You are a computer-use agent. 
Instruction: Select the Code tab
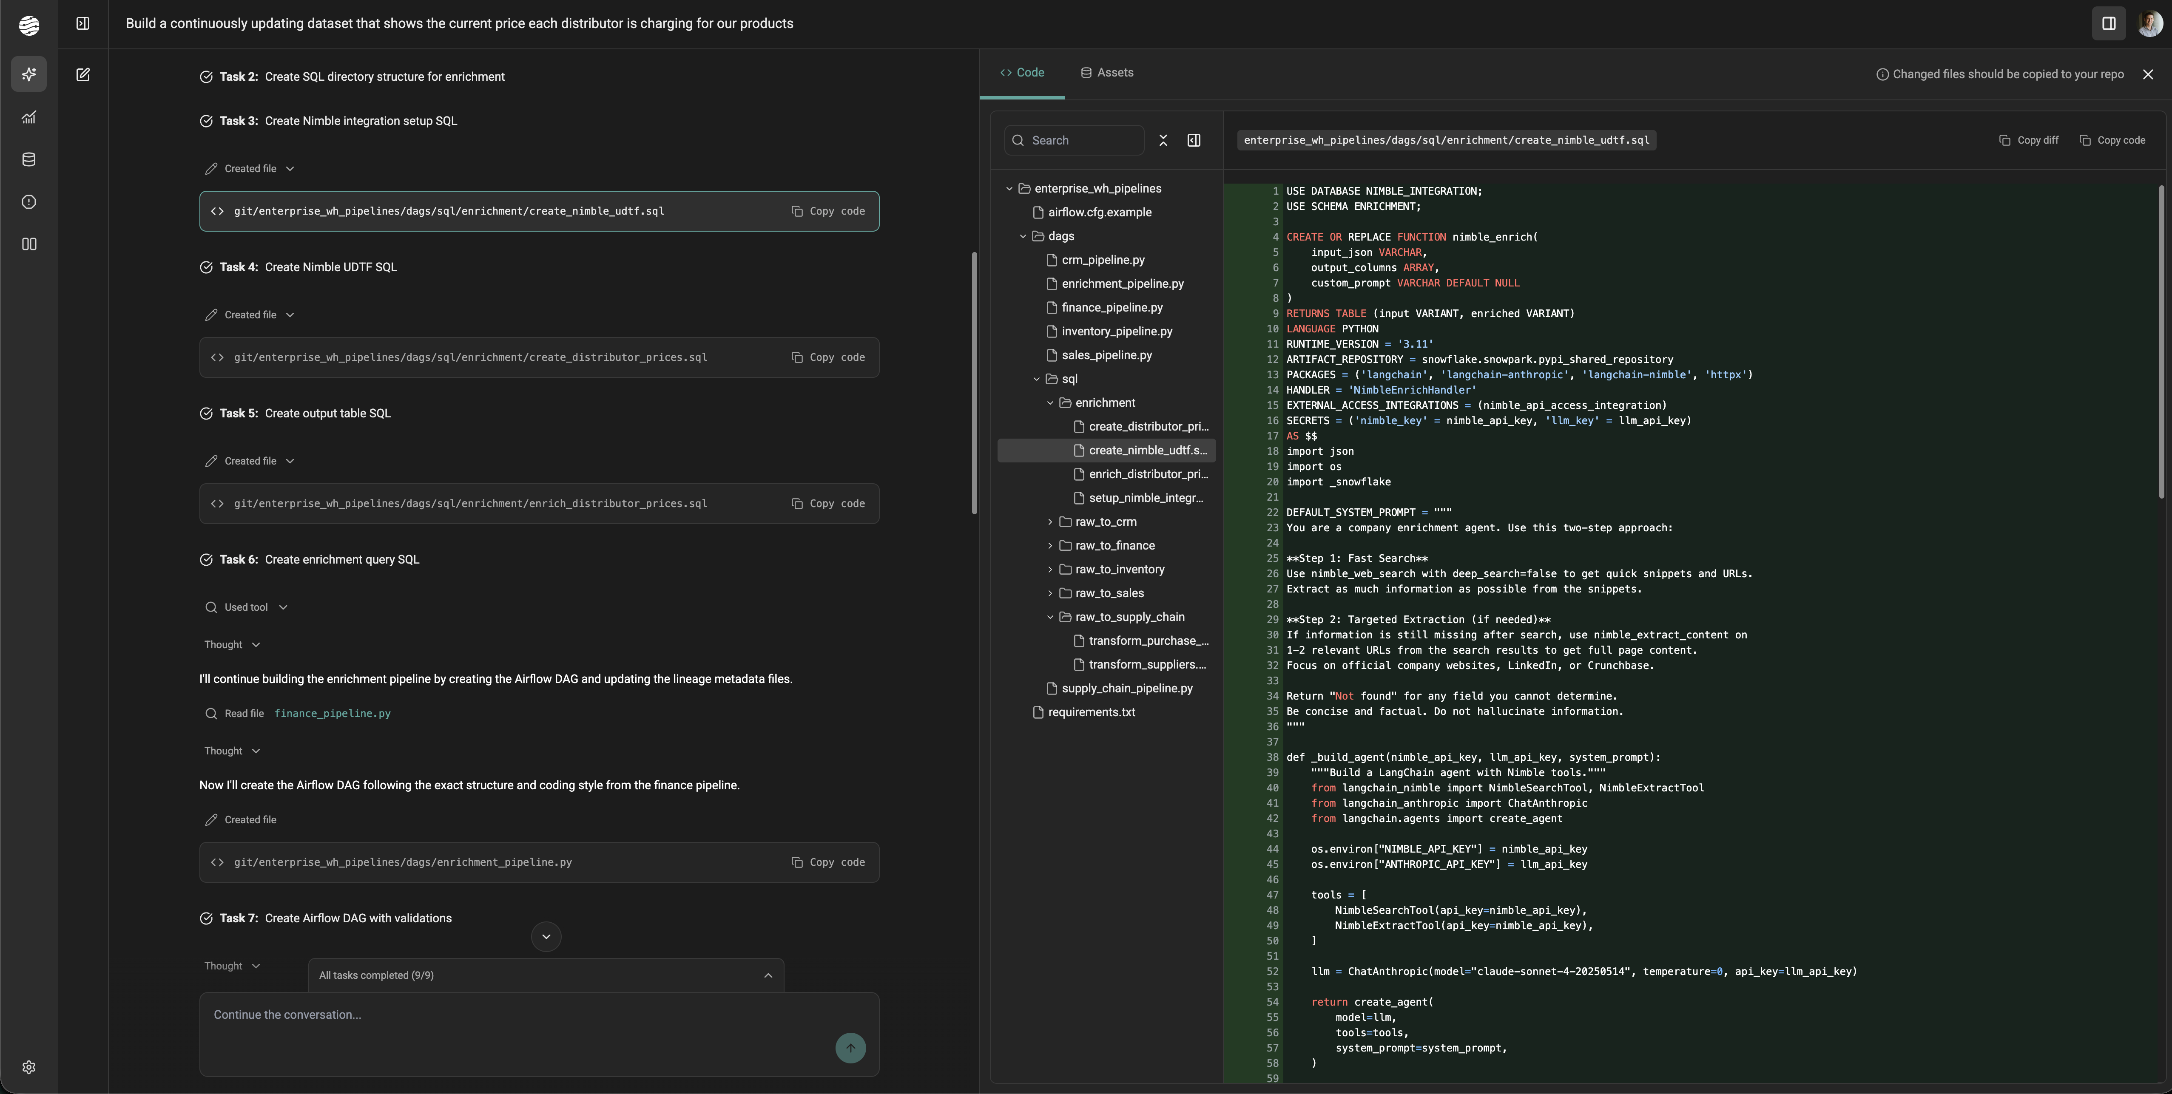pos(1022,73)
